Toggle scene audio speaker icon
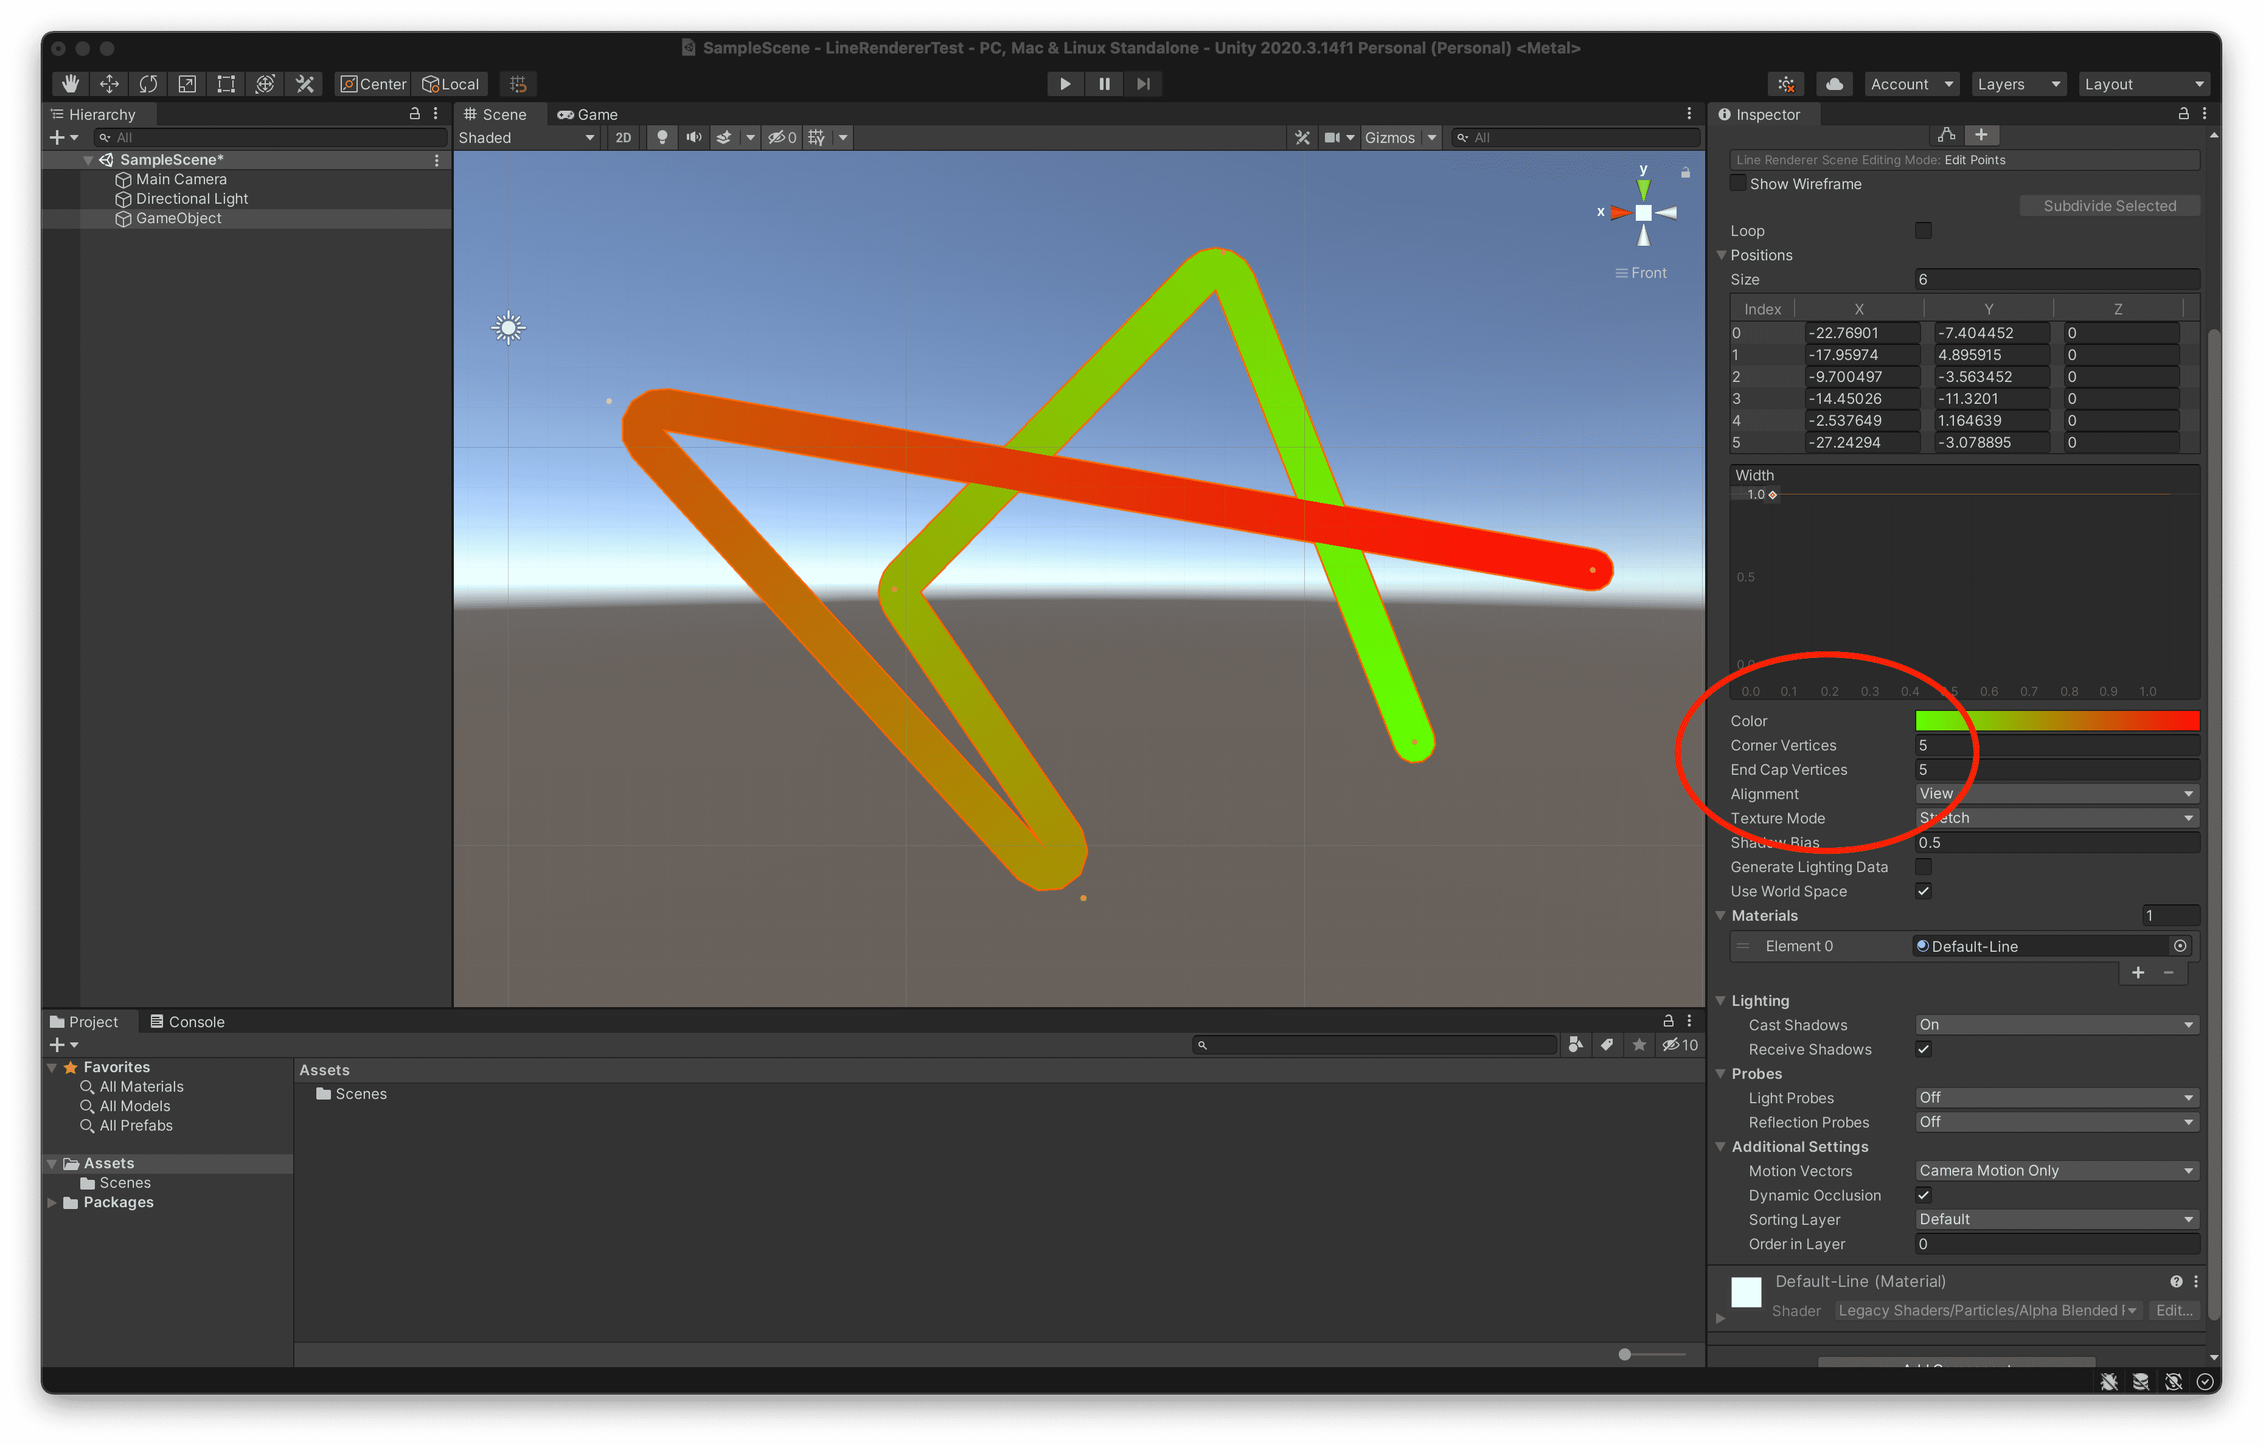 click(693, 137)
